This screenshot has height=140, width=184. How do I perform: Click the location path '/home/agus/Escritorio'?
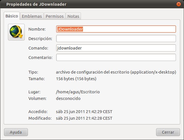coord(78,92)
